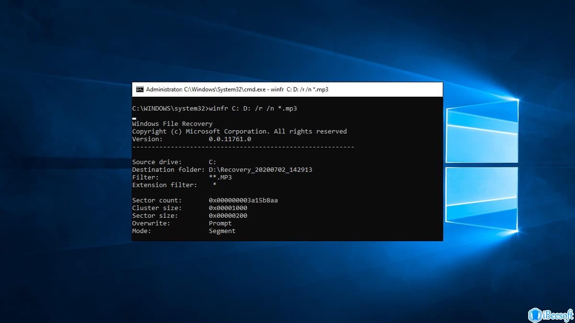Click the cmd icon in the title bar
575x323 pixels.
point(140,89)
